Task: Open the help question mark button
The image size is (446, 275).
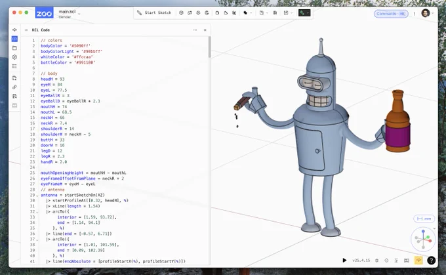Action: pos(431,260)
